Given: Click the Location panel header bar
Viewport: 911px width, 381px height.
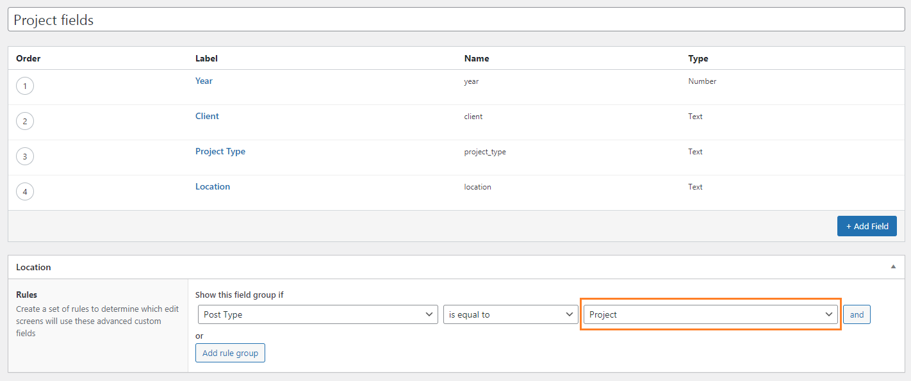Looking at the screenshot, I should click(456, 267).
